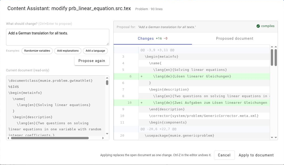Choose the Add a language example chip
Screen dimensions: 284x165
coord(95,51)
